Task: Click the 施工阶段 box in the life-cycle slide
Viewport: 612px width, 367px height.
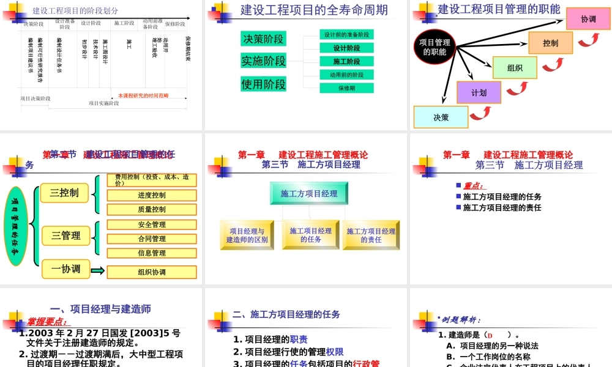Action: tap(346, 61)
